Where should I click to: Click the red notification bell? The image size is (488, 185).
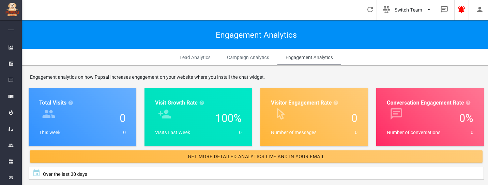tap(461, 10)
